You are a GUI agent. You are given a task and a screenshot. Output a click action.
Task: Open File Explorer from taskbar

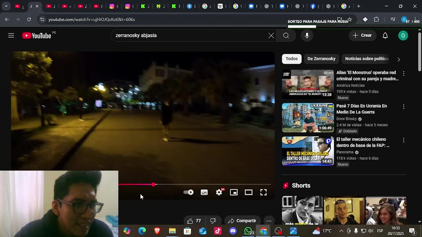(x=172, y=231)
